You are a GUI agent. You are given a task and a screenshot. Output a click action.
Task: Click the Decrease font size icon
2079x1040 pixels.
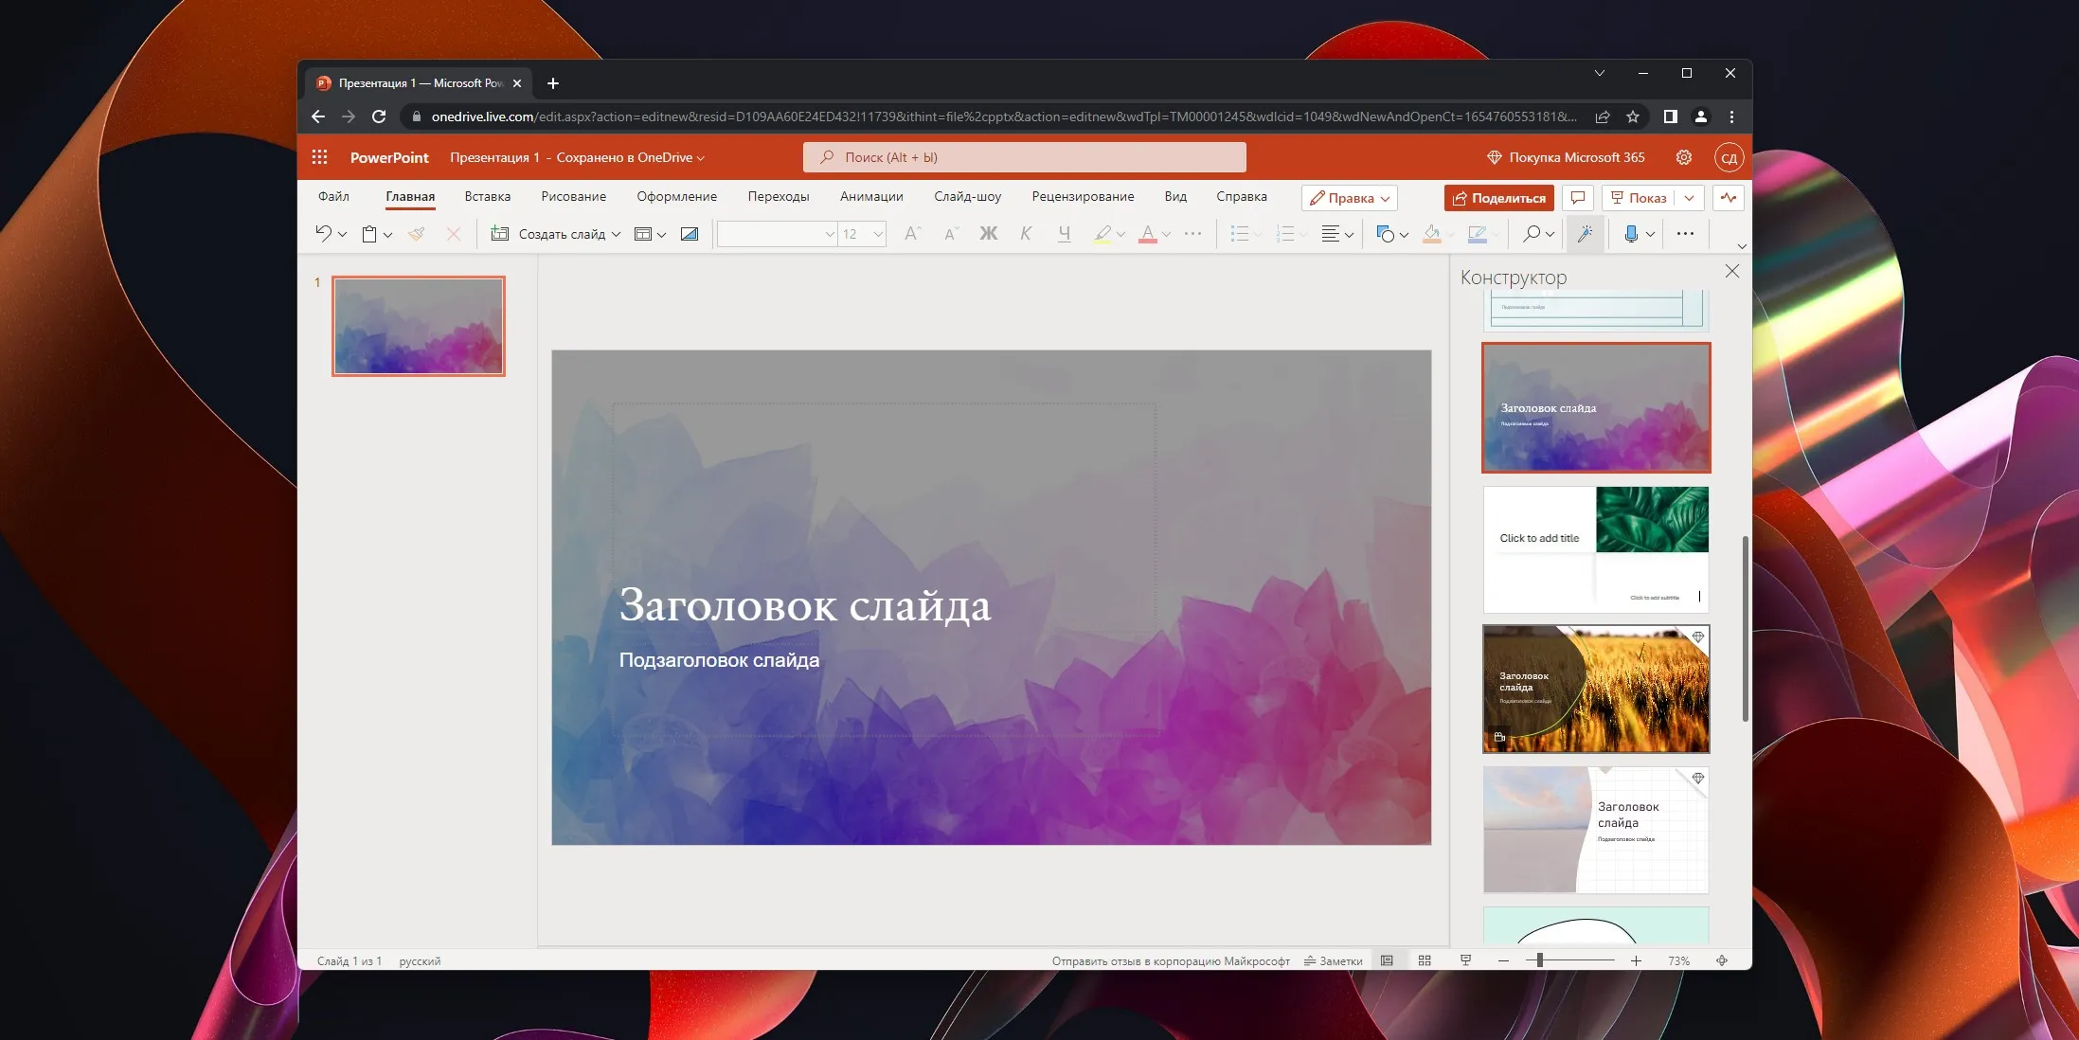point(952,233)
